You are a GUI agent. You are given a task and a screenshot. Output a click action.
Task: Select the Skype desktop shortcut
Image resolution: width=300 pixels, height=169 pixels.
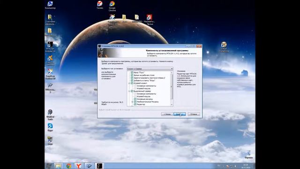(50, 127)
